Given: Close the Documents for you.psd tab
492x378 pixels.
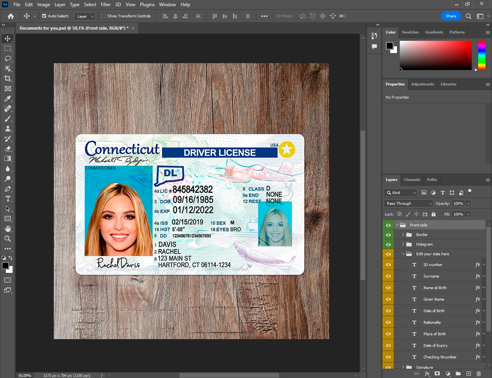Looking at the screenshot, I should (x=133, y=28).
